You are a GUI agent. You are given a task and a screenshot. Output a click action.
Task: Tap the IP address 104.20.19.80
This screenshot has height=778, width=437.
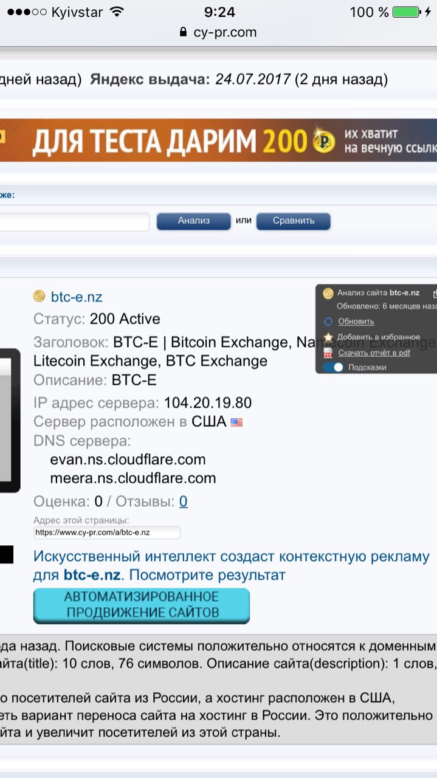pyautogui.click(x=208, y=403)
